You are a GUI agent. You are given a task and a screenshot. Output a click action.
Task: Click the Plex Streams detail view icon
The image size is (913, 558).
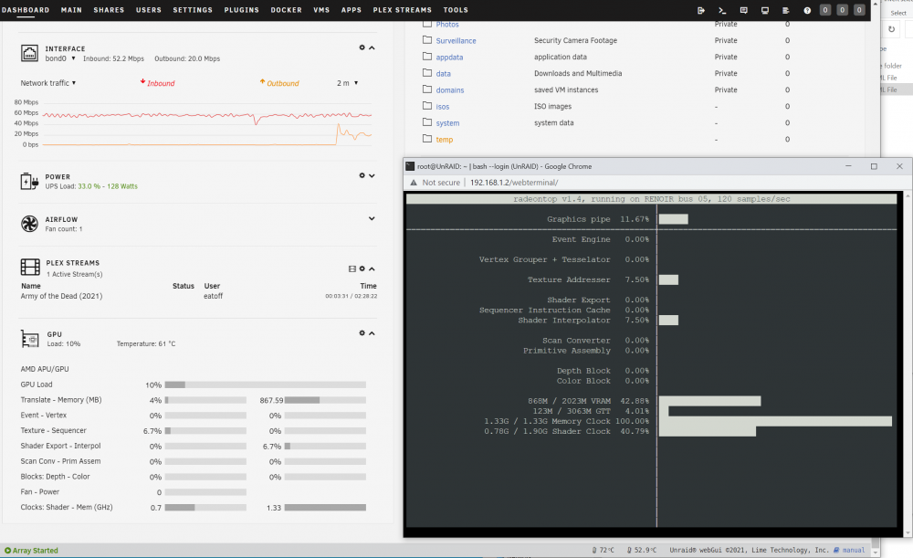pyautogui.click(x=352, y=268)
